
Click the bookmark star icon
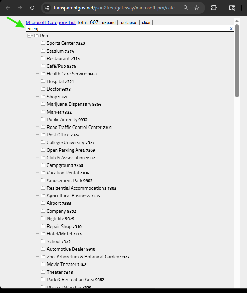tap(197, 8)
